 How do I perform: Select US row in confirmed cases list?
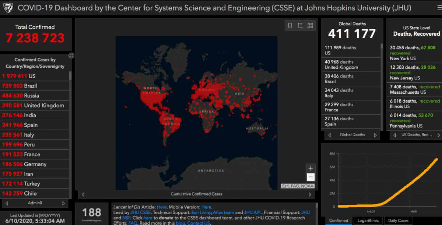(35, 76)
